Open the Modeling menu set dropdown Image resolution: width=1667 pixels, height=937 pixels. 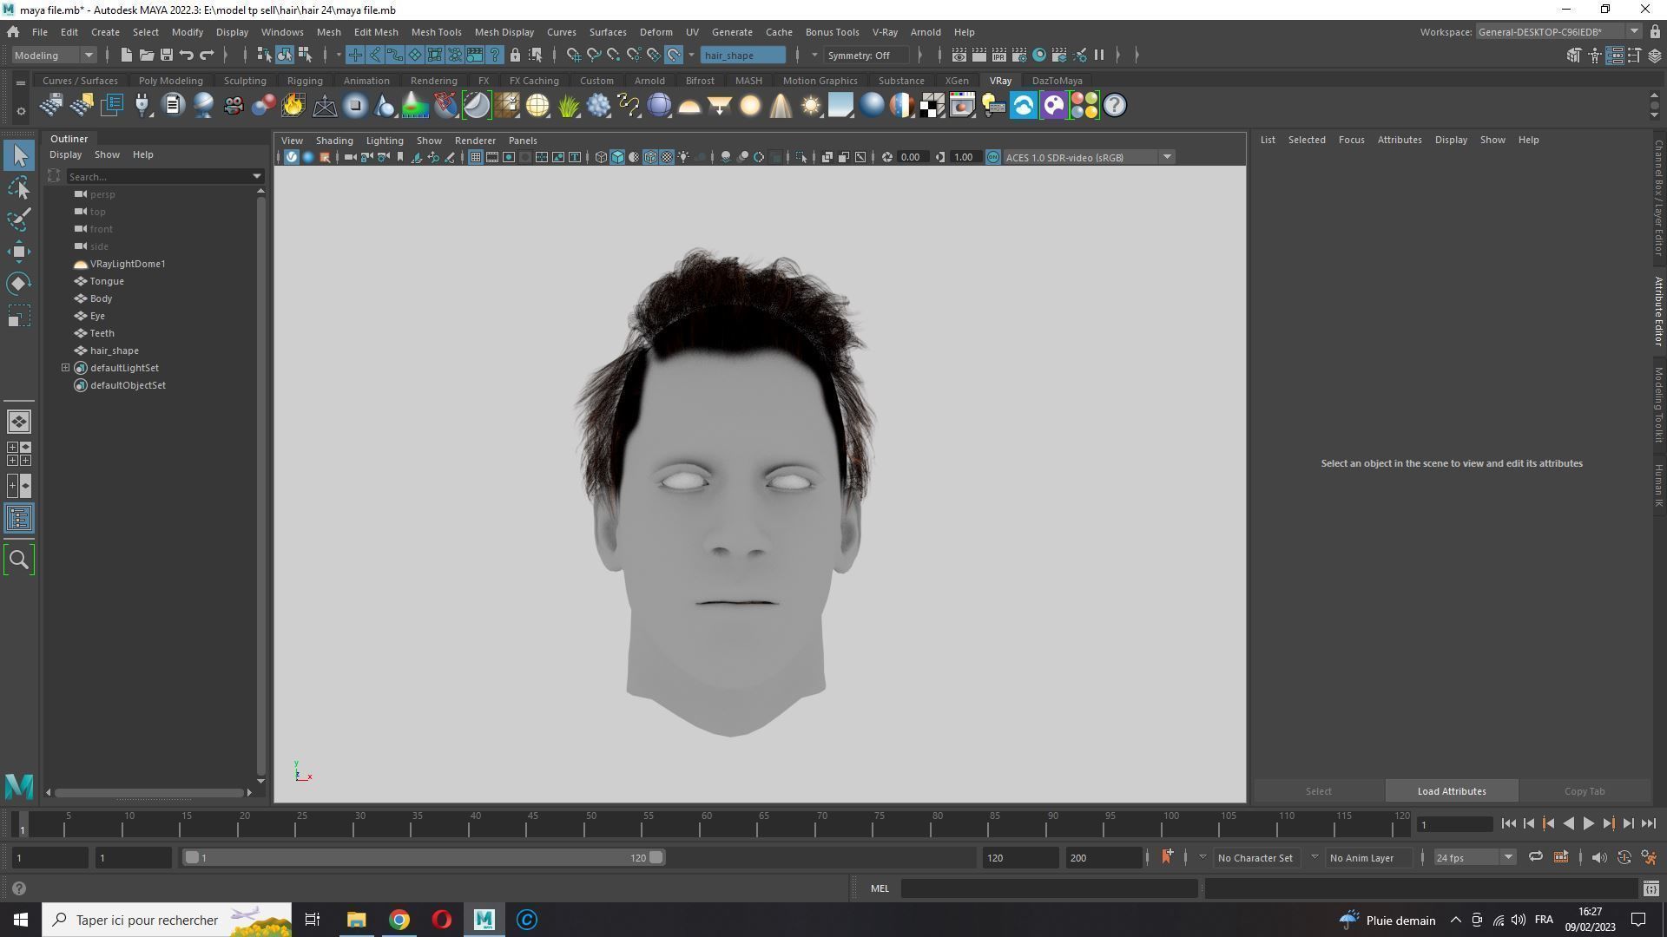pos(54,55)
